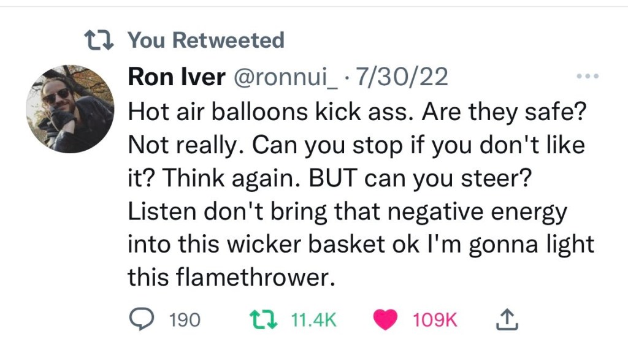Click the small retweet icon beside You Retweeted
Viewport: 628px width, 350px height.
(100, 41)
